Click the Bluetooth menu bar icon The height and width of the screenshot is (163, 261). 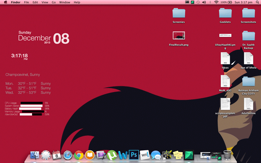coord(210,2)
